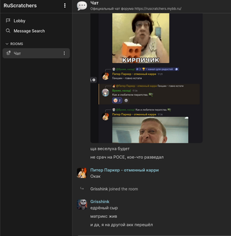Click the message 'не срач на РОСЕ, кое-что разведал'

point(127,157)
